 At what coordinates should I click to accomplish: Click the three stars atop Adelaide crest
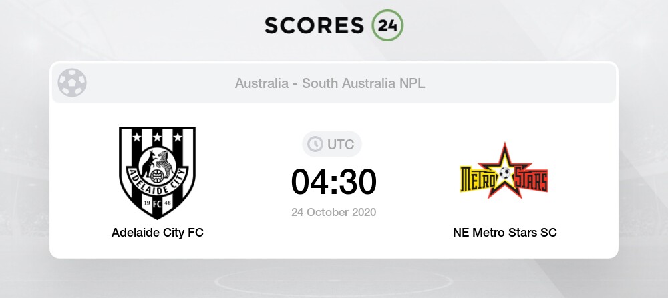pyautogui.click(x=158, y=137)
